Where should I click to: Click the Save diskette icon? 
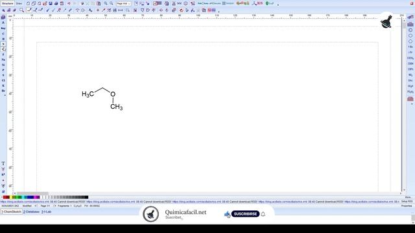point(51,3)
